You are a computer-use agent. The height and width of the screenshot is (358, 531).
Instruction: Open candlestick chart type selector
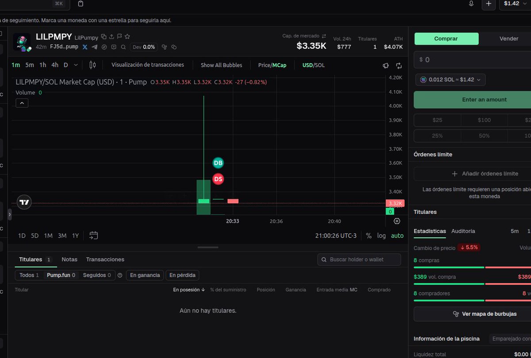[92, 65]
